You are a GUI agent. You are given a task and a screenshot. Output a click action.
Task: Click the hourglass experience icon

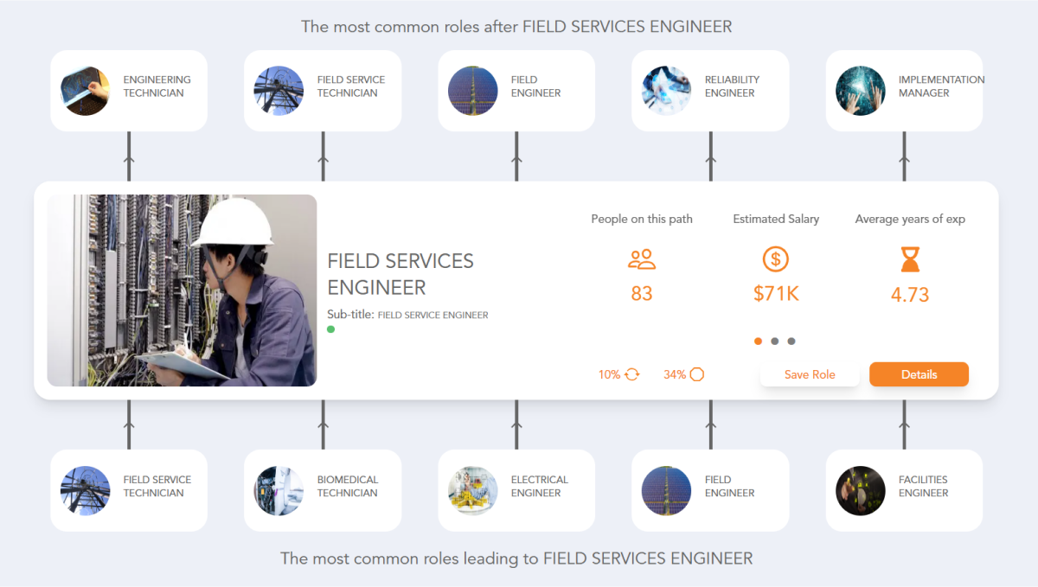tap(909, 259)
